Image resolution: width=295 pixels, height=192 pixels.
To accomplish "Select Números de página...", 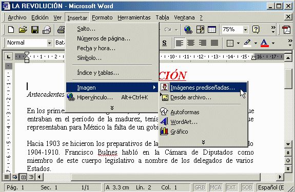I will tap(112, 38).
